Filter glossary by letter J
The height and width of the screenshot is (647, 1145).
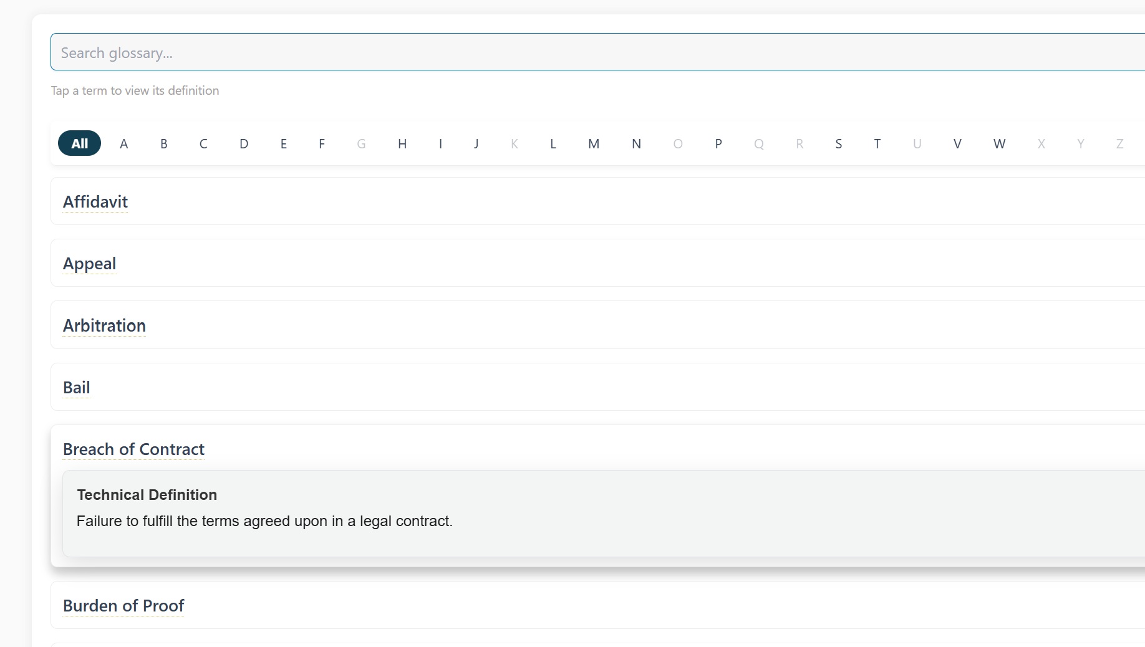[476, 143]
